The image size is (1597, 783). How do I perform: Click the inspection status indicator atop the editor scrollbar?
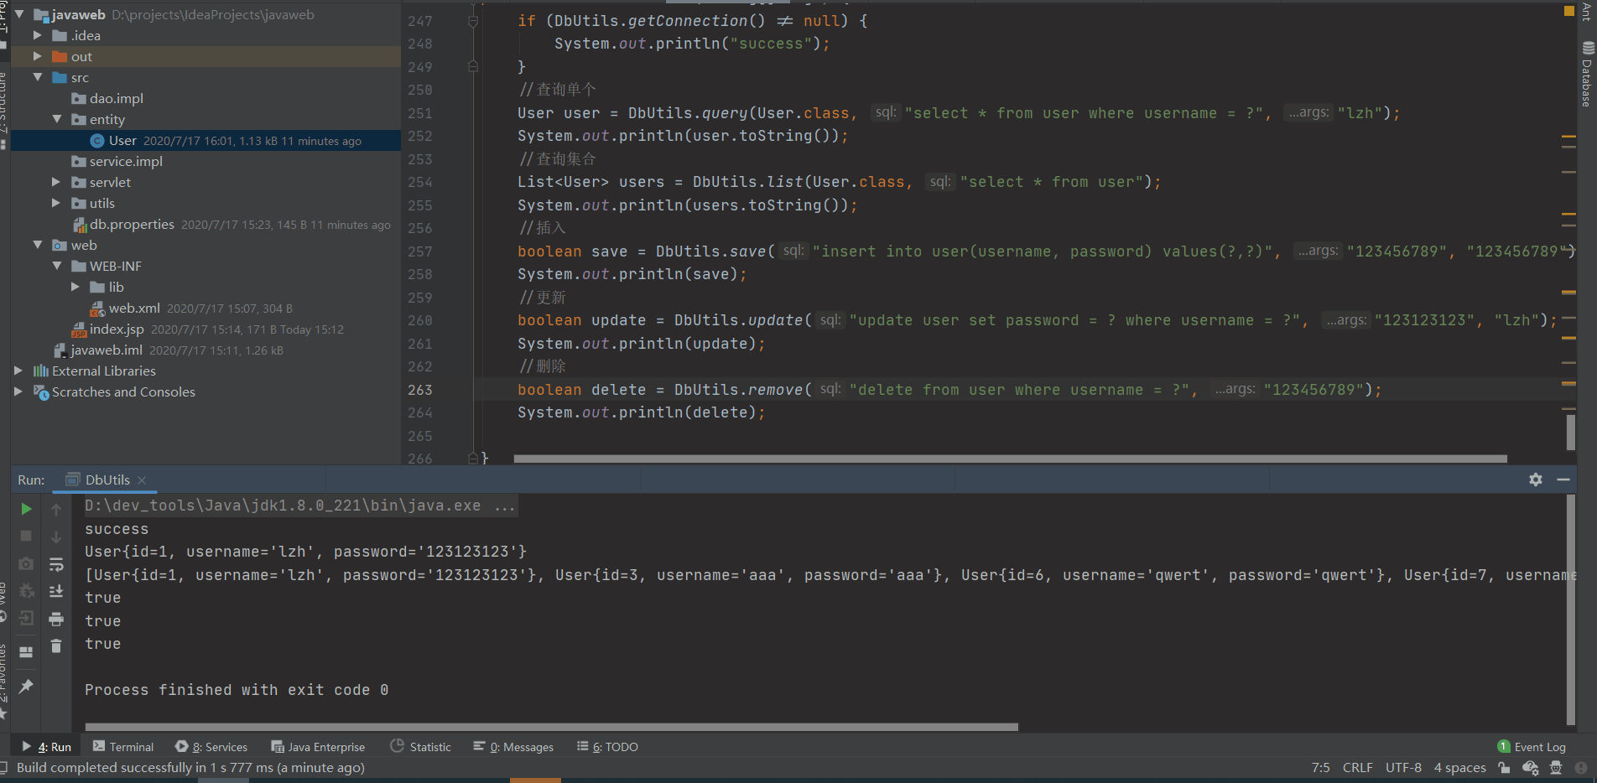tap(1569, 11)
